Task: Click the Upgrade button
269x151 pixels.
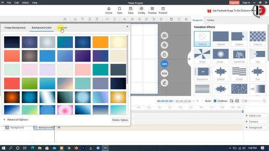Action: pos(234,3)
